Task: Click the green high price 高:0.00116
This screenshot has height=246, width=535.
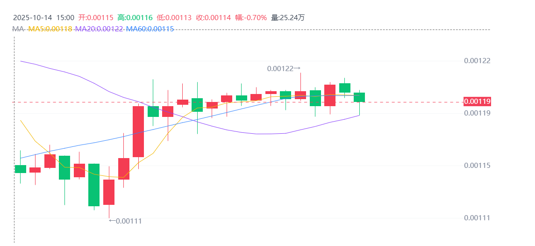Action: (135, 18)
